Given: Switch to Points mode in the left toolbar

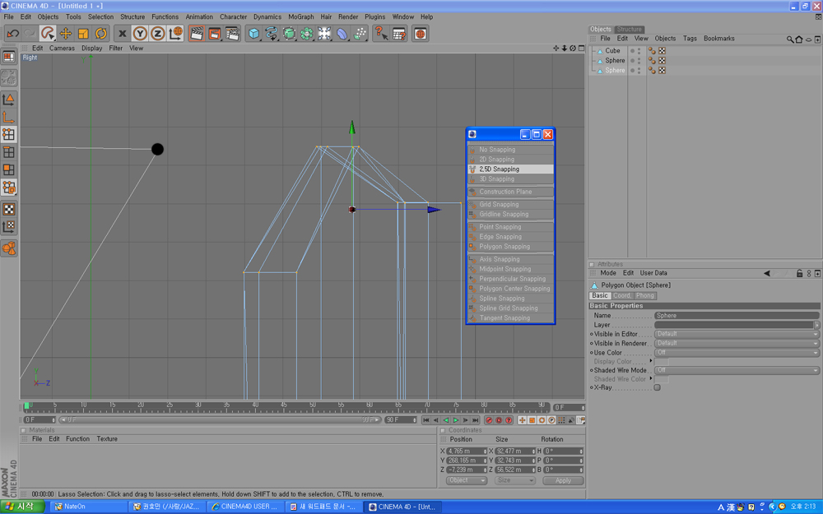Looking at the screenshot, I should 9,134.
